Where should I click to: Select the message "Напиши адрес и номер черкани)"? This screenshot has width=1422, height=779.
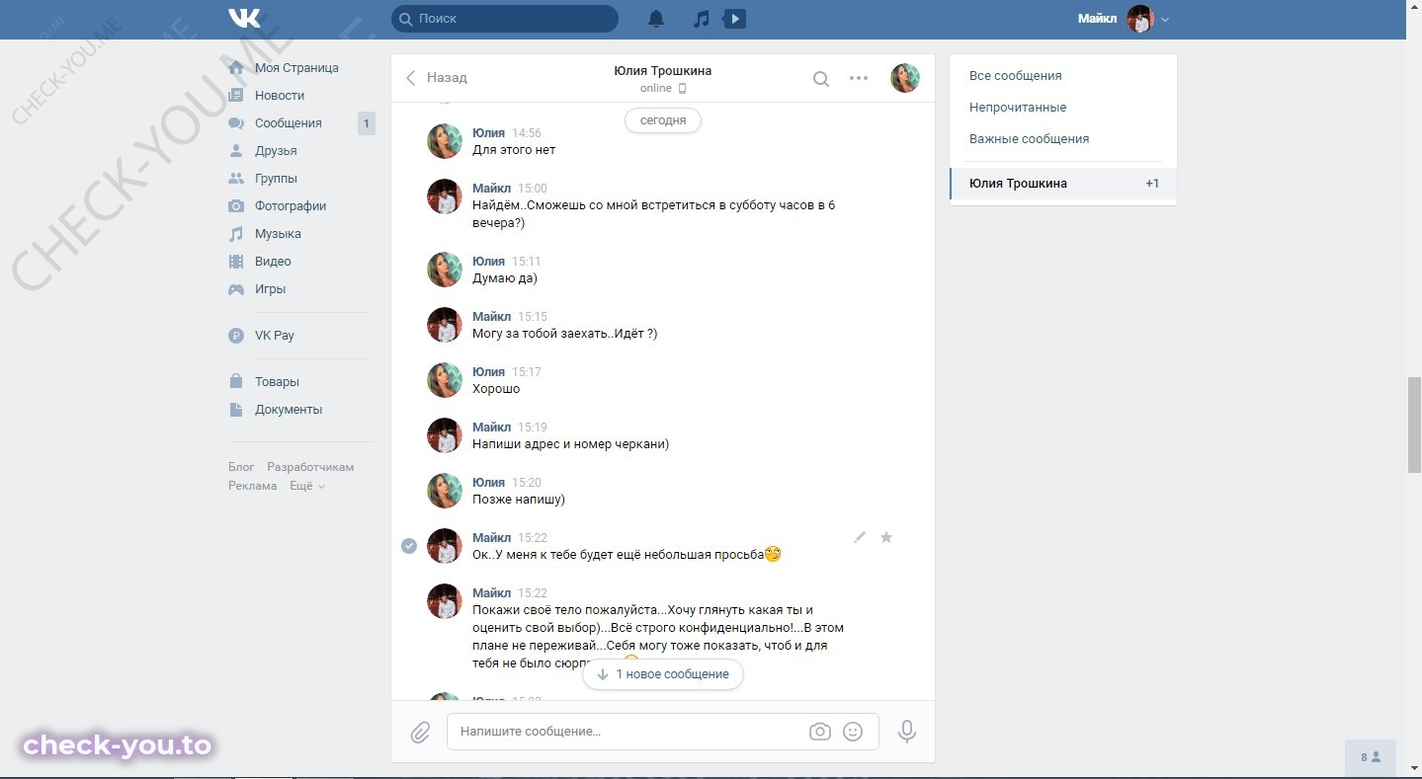tap(571, 444)
